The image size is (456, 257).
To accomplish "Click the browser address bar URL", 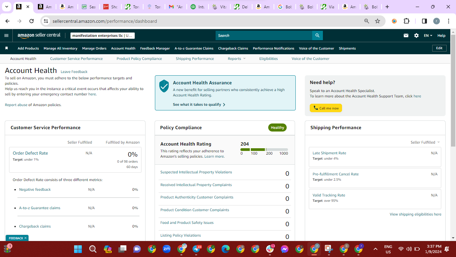I will pyautogui.click(x=105, y=21).
